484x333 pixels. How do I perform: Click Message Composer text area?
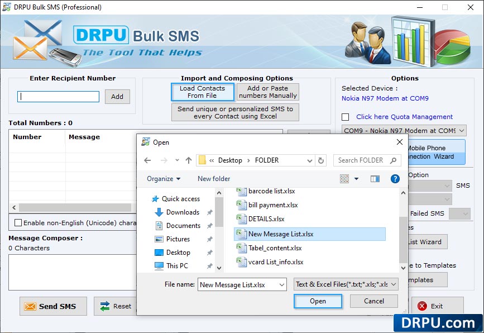(72, 273)
